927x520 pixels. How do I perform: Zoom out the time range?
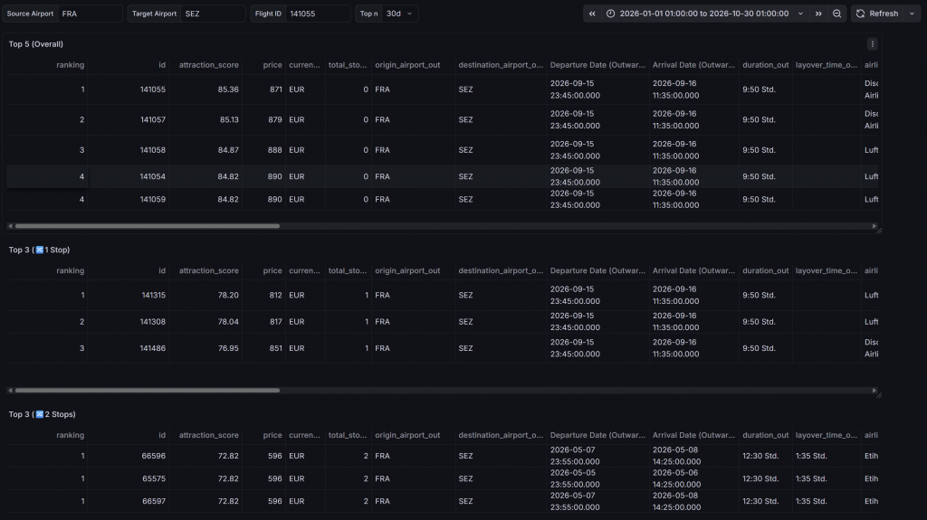tap(837, 14)
